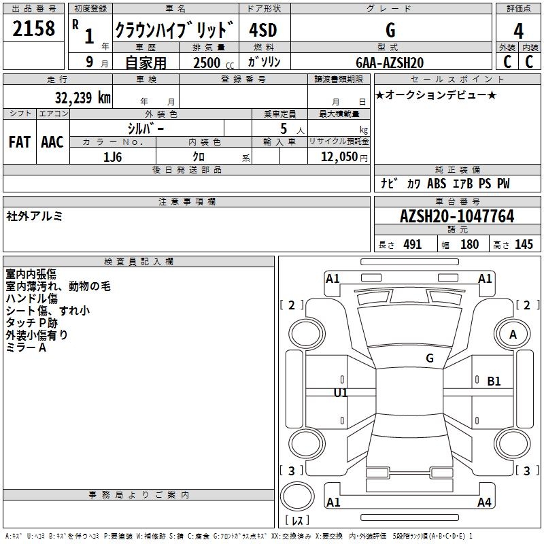
Task: Click inspector note ハンドル傷
Action: 31,299
